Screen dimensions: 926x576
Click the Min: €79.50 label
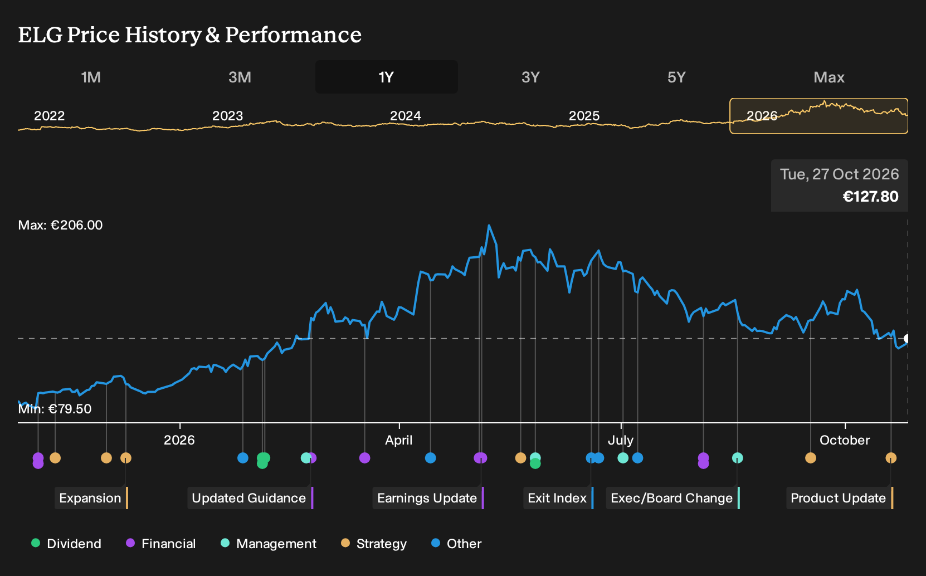pyautogui.click(x=55, y=409)
